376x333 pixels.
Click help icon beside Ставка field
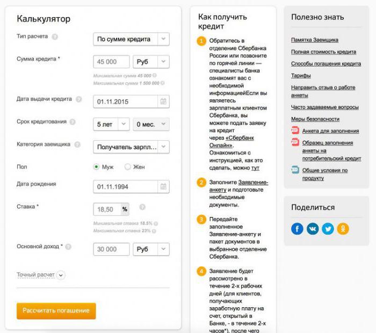(x=142, y=207)
